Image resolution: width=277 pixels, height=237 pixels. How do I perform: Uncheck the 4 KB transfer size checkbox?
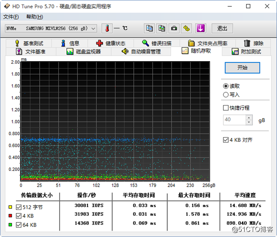19,216
